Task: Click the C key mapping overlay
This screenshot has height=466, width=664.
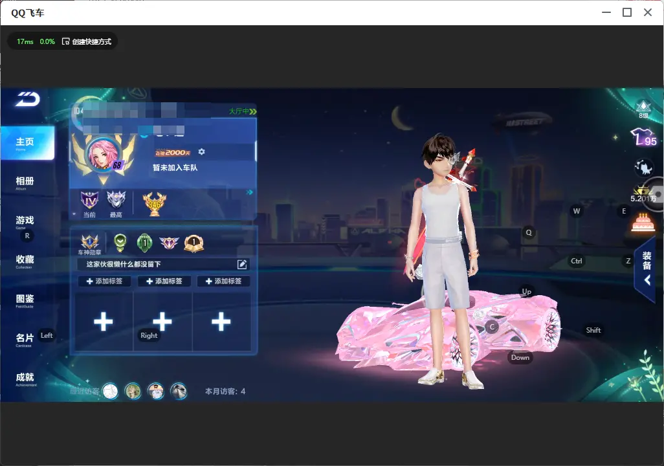Action: click(492, 327)
